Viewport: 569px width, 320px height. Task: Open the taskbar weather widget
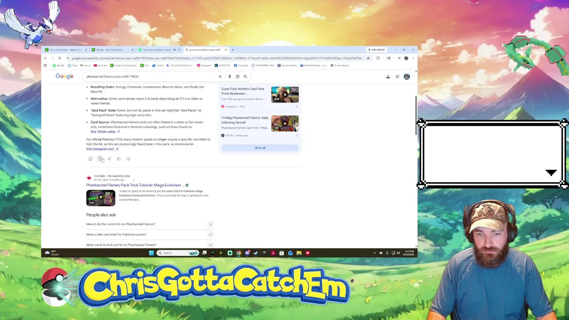click(x=51, y=253)
